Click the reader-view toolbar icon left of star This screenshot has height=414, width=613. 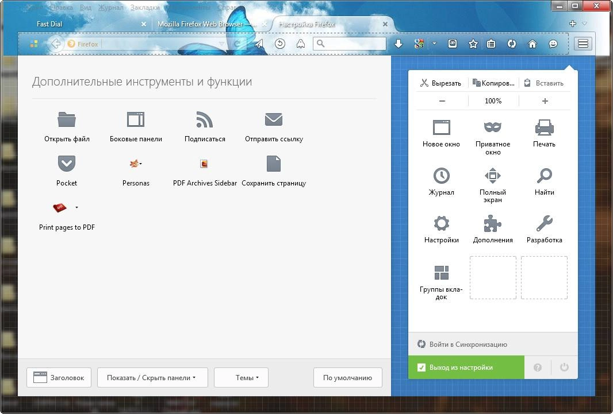click(453, 44)
